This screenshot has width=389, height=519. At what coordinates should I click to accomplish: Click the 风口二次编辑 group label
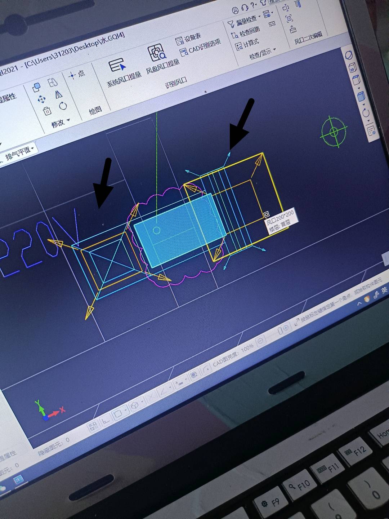(308, 38)
